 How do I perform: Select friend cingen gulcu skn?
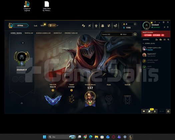click(156, 49)
